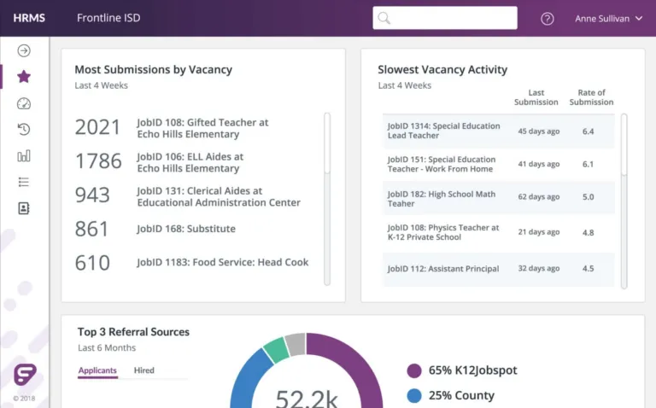Open the bar chart reports icon
Image resolution: width=656 pixels, height=408 pixels.
tap(24, 156)
